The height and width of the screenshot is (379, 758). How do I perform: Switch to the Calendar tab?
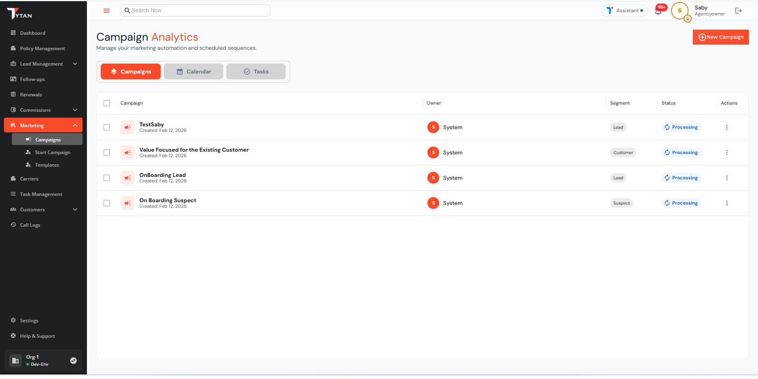193,72
